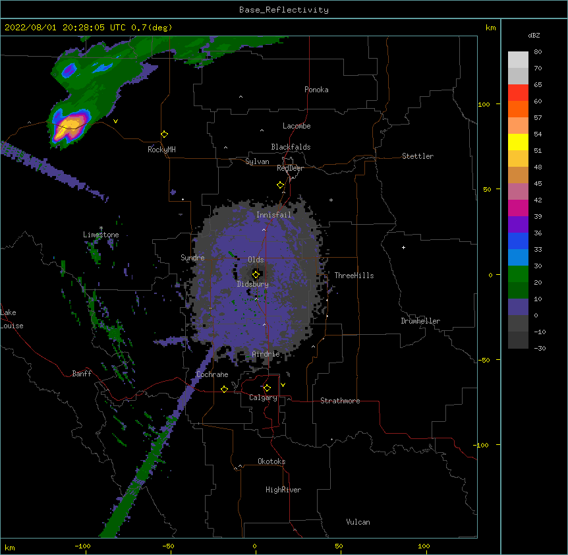Click the Ponoka city label
Image resolution: width=568 pixels, height=555 pixels.
click(316, 90)
